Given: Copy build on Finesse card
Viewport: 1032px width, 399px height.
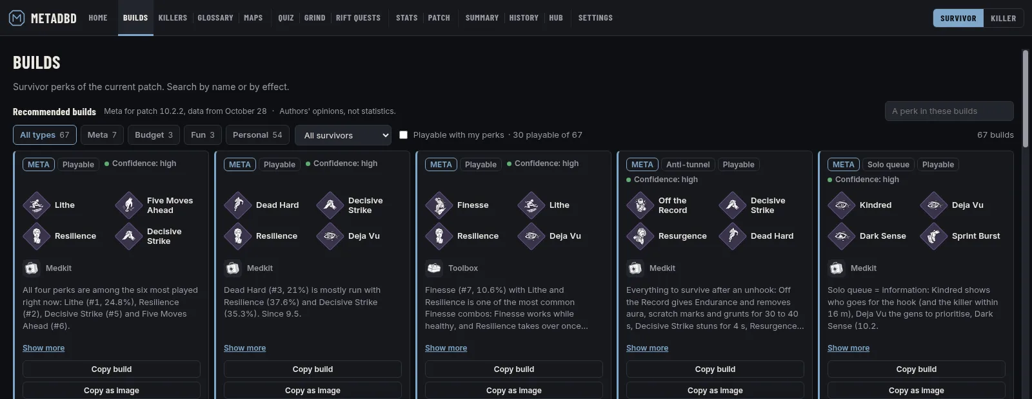Looking at the screenshot, I should [x=514, y=369].
